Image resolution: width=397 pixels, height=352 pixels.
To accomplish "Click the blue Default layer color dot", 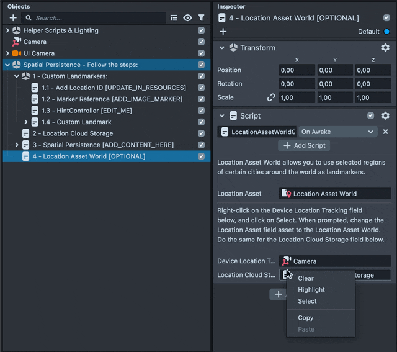I will pos(386,32).
